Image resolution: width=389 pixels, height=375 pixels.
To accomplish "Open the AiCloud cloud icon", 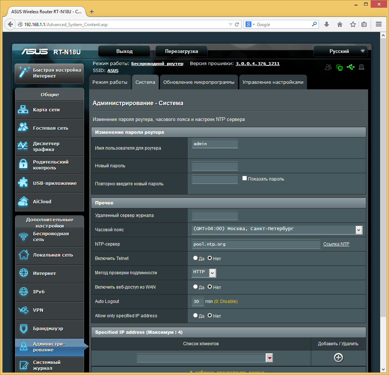I will 23,201.
